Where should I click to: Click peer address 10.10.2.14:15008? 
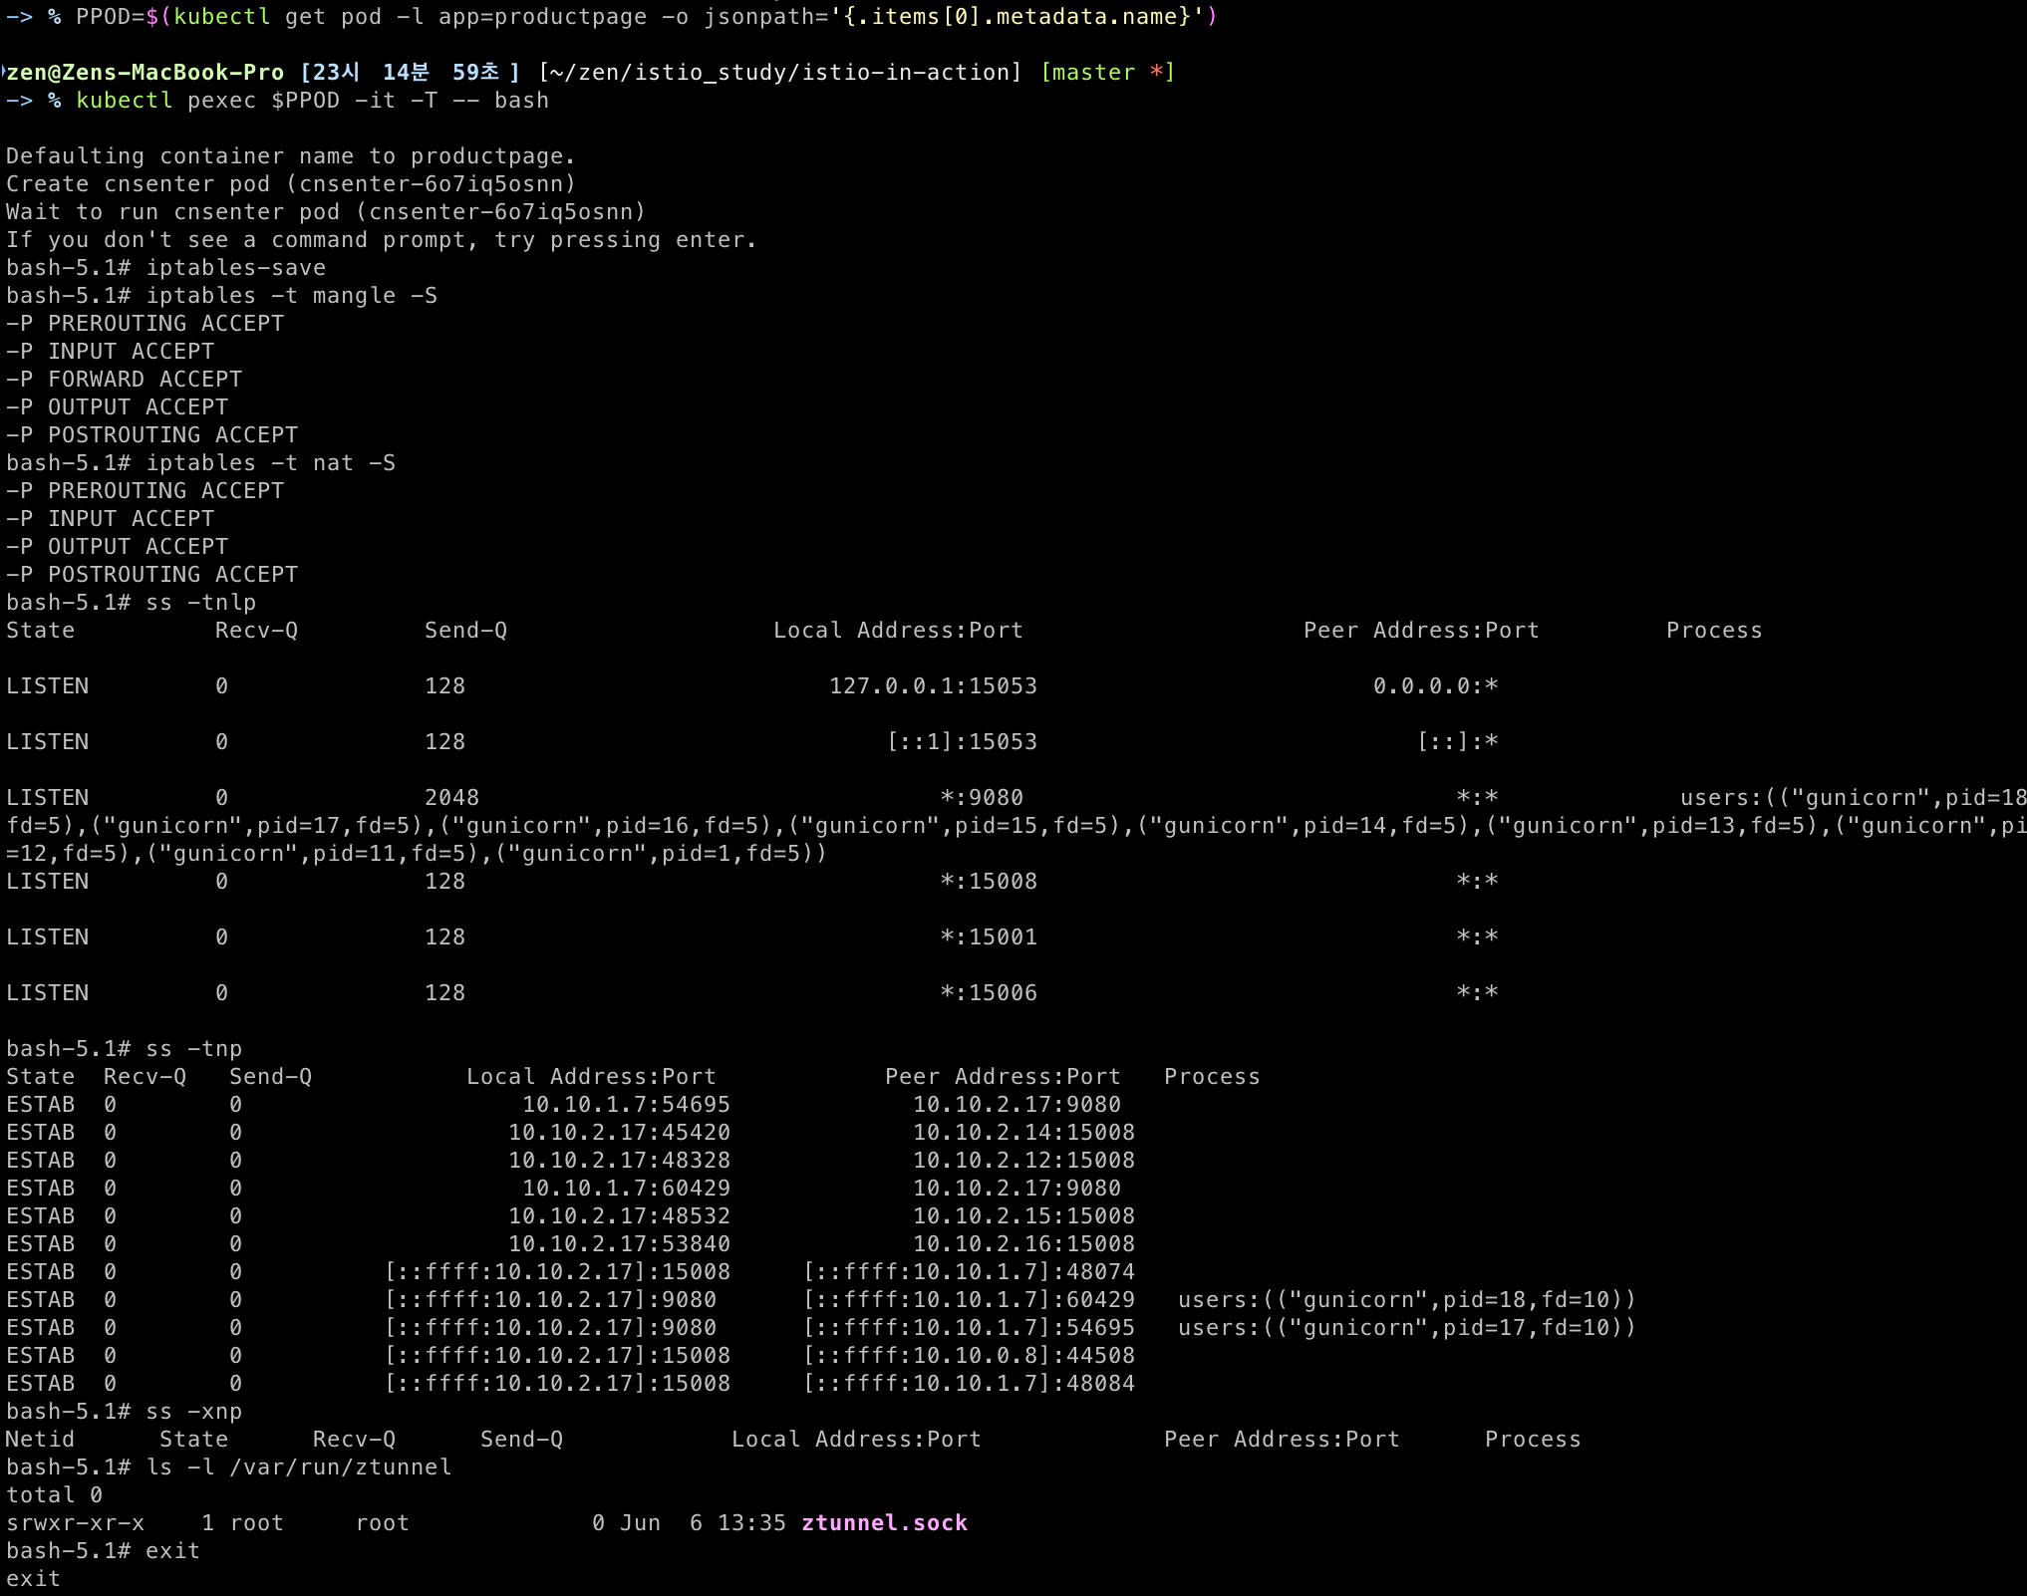coord(1023,1133)
